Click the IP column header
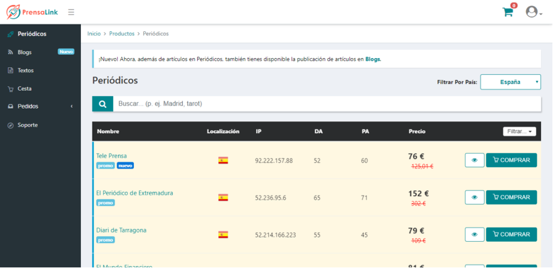 258,131
